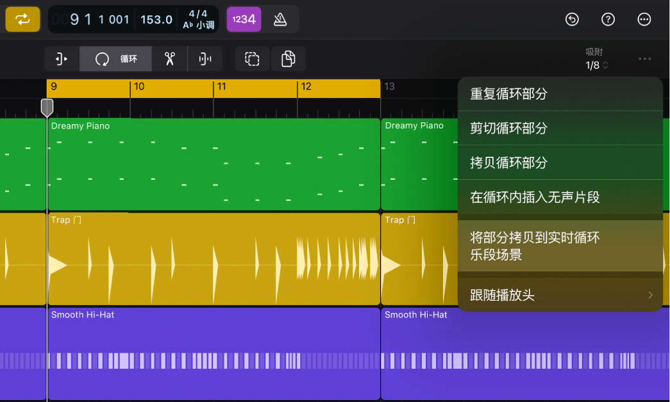Click bar 10 in the ruler
Image resolution: width=670 pixels, height=402 pixels.
139,86
